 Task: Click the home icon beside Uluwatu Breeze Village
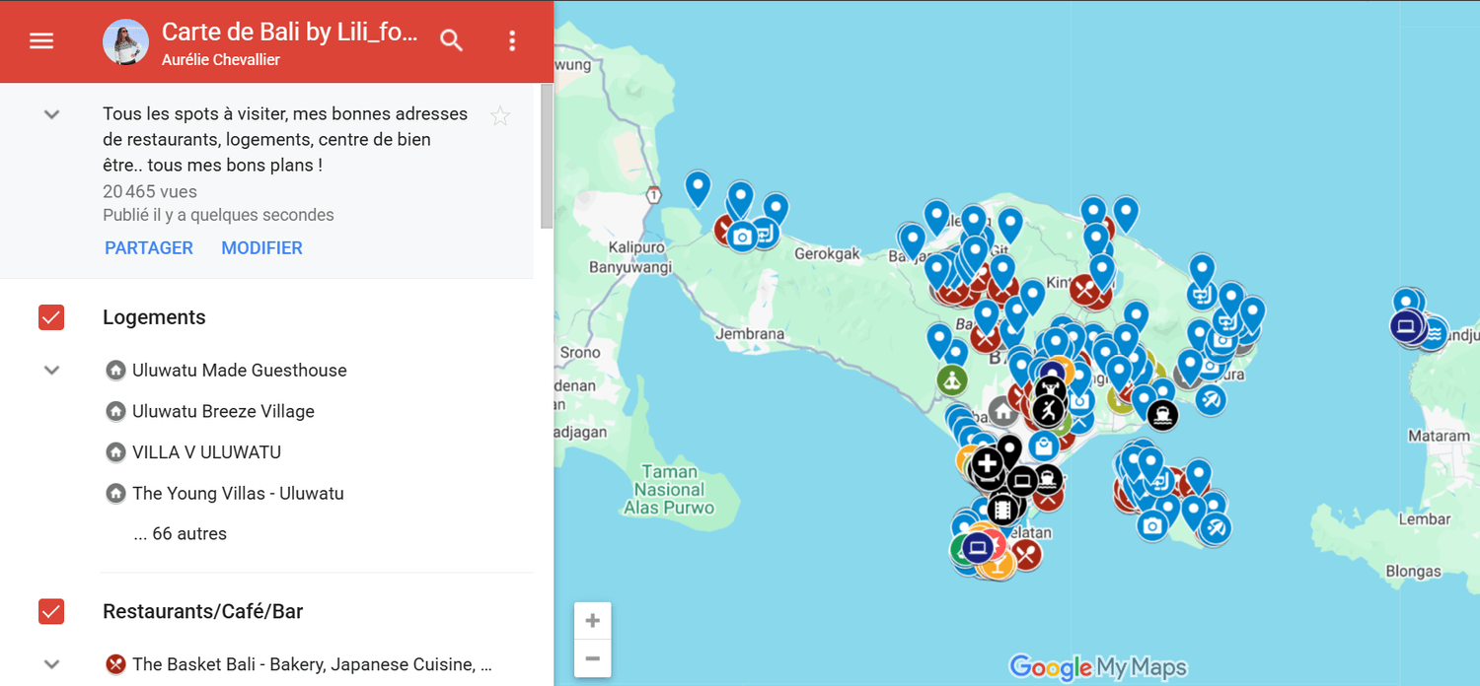(x=115, y=412)
